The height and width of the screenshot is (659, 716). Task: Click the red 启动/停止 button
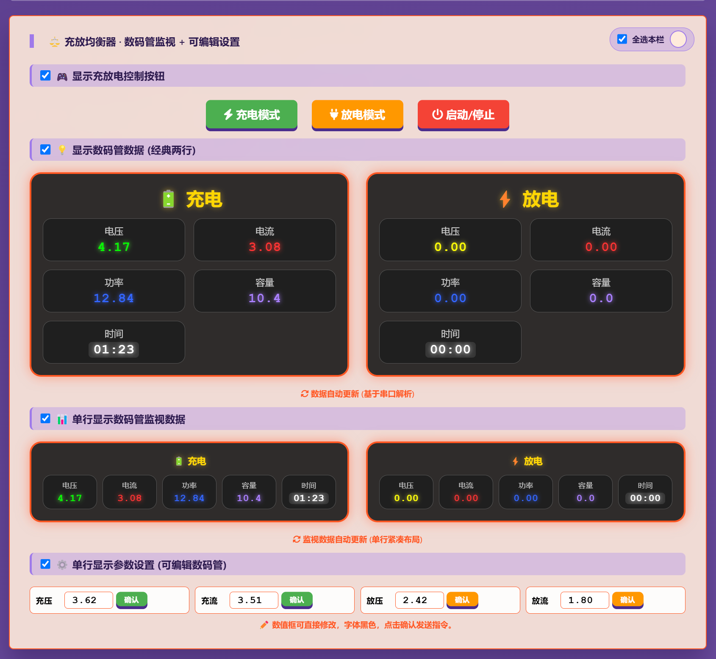(463, 115)
